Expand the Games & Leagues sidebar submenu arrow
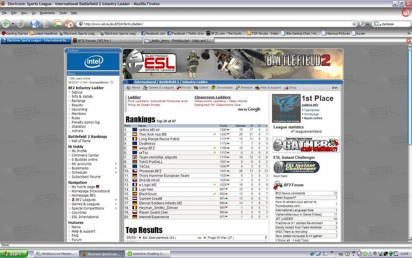Screen dimensions: 412x258 (116, 204)
